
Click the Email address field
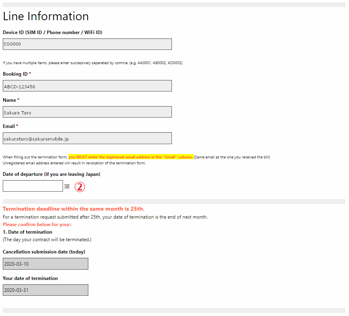click(87, 138)
